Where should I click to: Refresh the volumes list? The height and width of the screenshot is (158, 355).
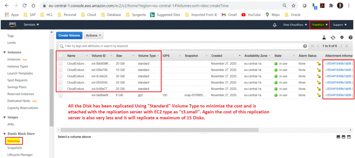[333, 37]
